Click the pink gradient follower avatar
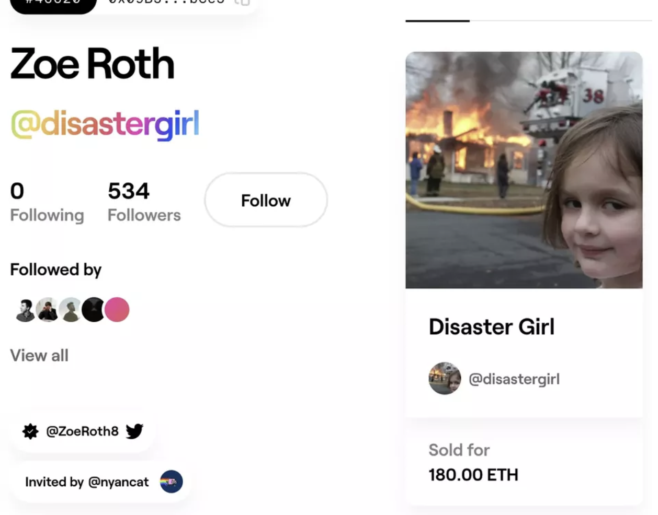Screen dimensions: 658x515 click(117, 310)
